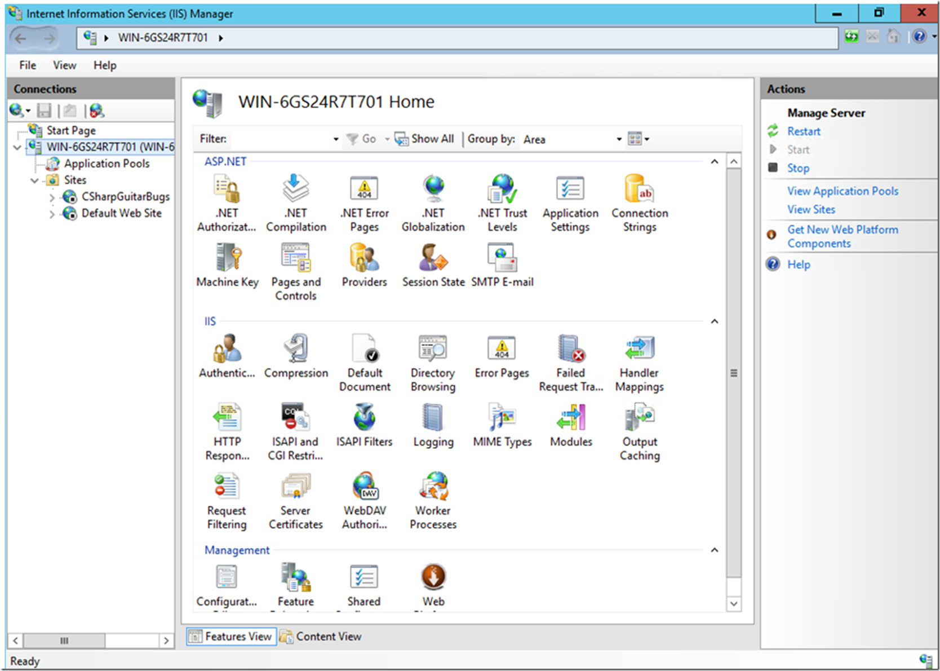Open Worker Processes feature
The width and height of the screenshot is (940, 671).
pos(433,501)
